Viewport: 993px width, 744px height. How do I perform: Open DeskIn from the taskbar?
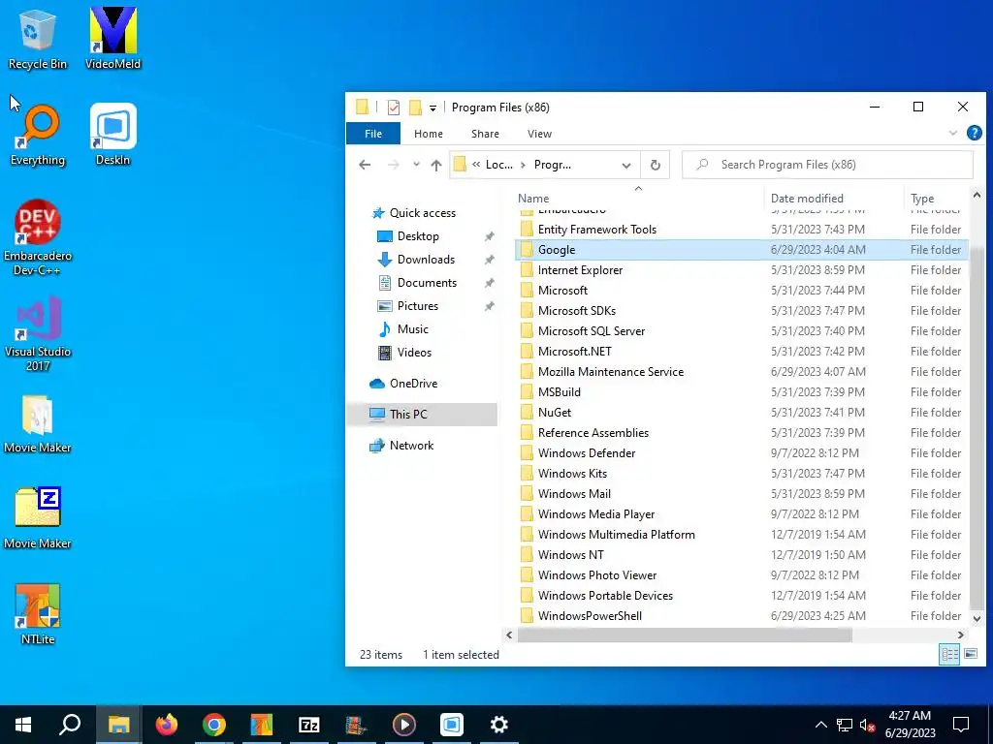[452, 725]
